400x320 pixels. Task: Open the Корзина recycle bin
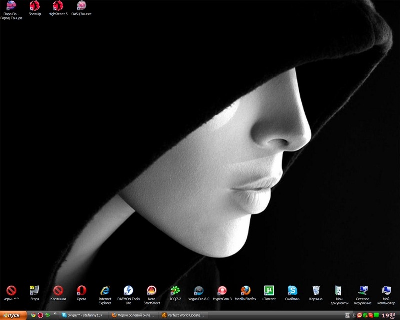(316, 290)
